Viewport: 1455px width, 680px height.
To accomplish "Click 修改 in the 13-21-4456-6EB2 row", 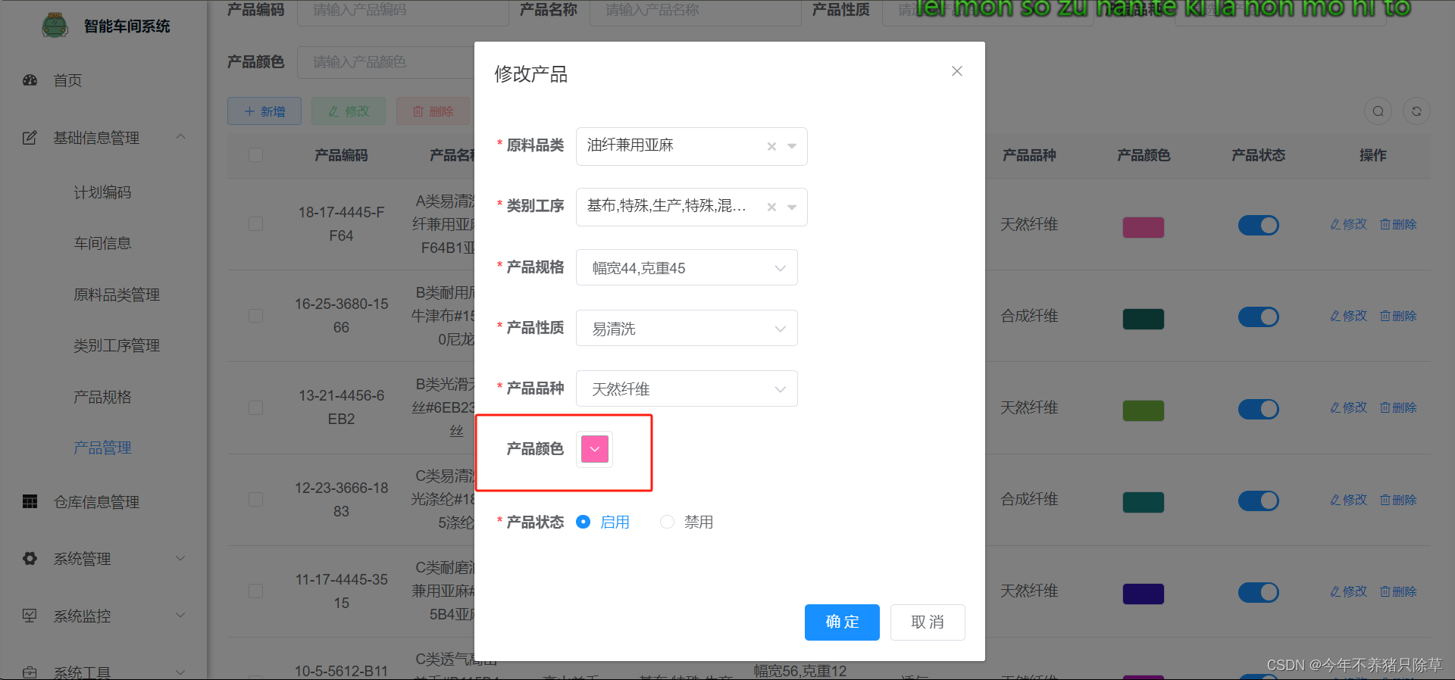I will pyautogui.click(x=1349, y=407).
